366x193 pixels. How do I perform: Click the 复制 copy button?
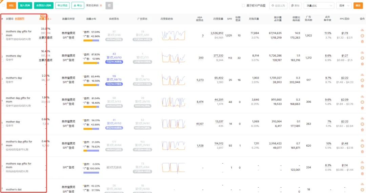[295, 6]
